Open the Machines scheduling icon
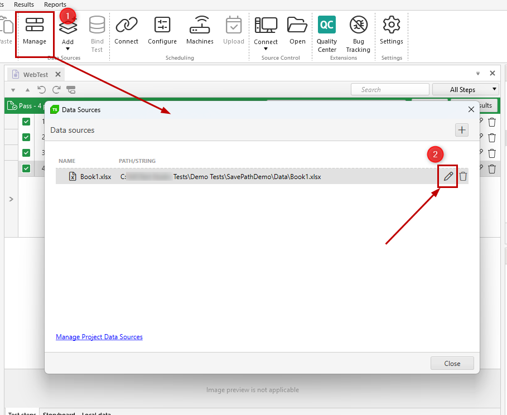507x415 pixels. click(200, 31)
